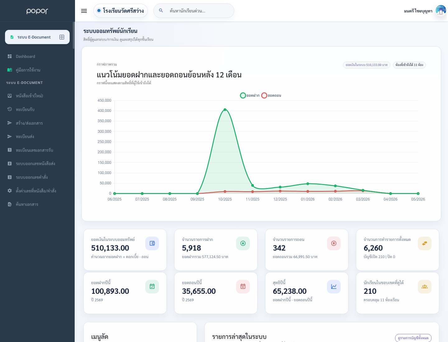Click the gear icon for ตั้งค่าเลขที่หนังสือ/คำสั่ง

coord(10,191)
